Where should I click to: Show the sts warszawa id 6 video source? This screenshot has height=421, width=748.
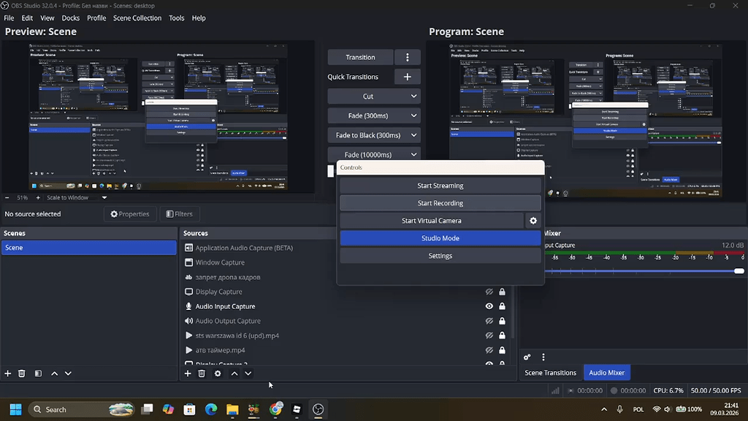tap(489, 335)
